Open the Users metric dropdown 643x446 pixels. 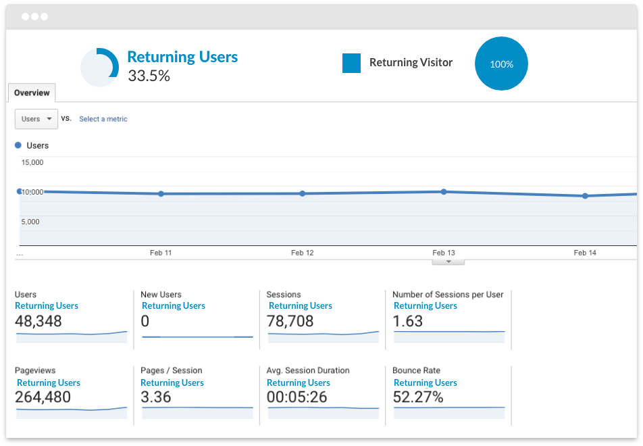pos(36,119)
